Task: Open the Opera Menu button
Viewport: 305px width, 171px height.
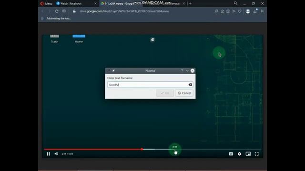Action: (x=46, y=3)
